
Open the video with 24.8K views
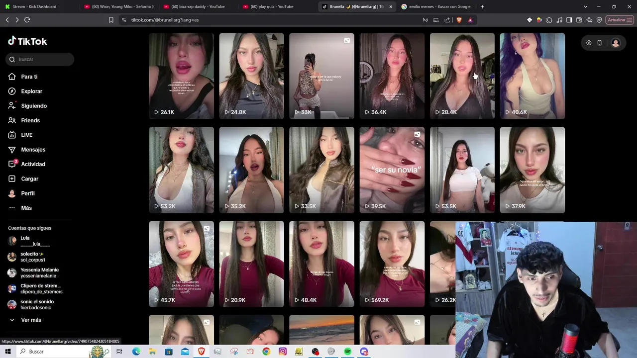(251, 76)
